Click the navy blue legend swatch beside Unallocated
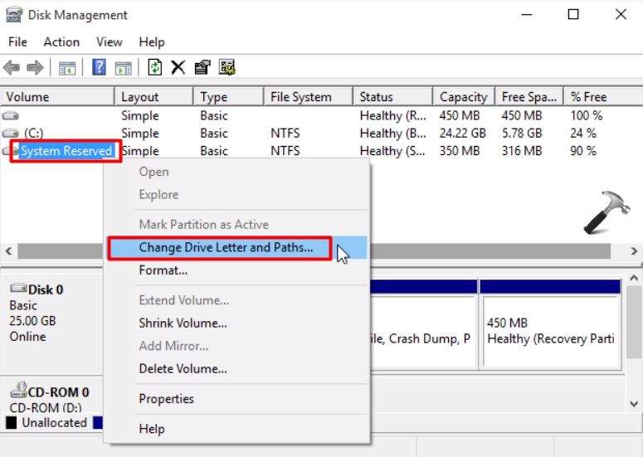This screenshot has width=643, height=457. click(x=98, y=422)
